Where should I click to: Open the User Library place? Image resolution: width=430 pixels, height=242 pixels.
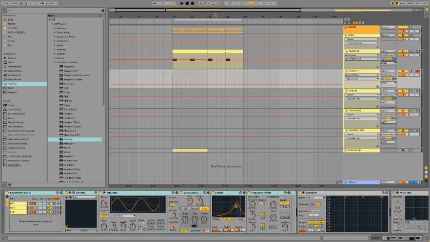[14, 109]
